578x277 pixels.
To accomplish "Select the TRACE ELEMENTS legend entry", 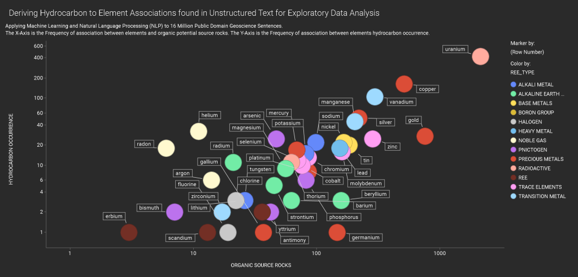I will tap(540, 187).
